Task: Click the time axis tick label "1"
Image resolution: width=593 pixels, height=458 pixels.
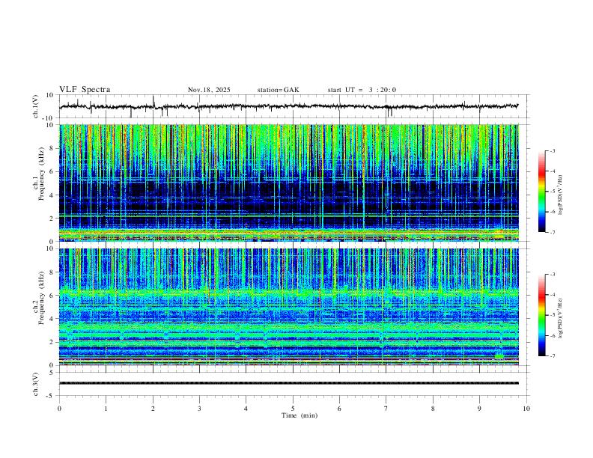Action: (x=106, y=409)
